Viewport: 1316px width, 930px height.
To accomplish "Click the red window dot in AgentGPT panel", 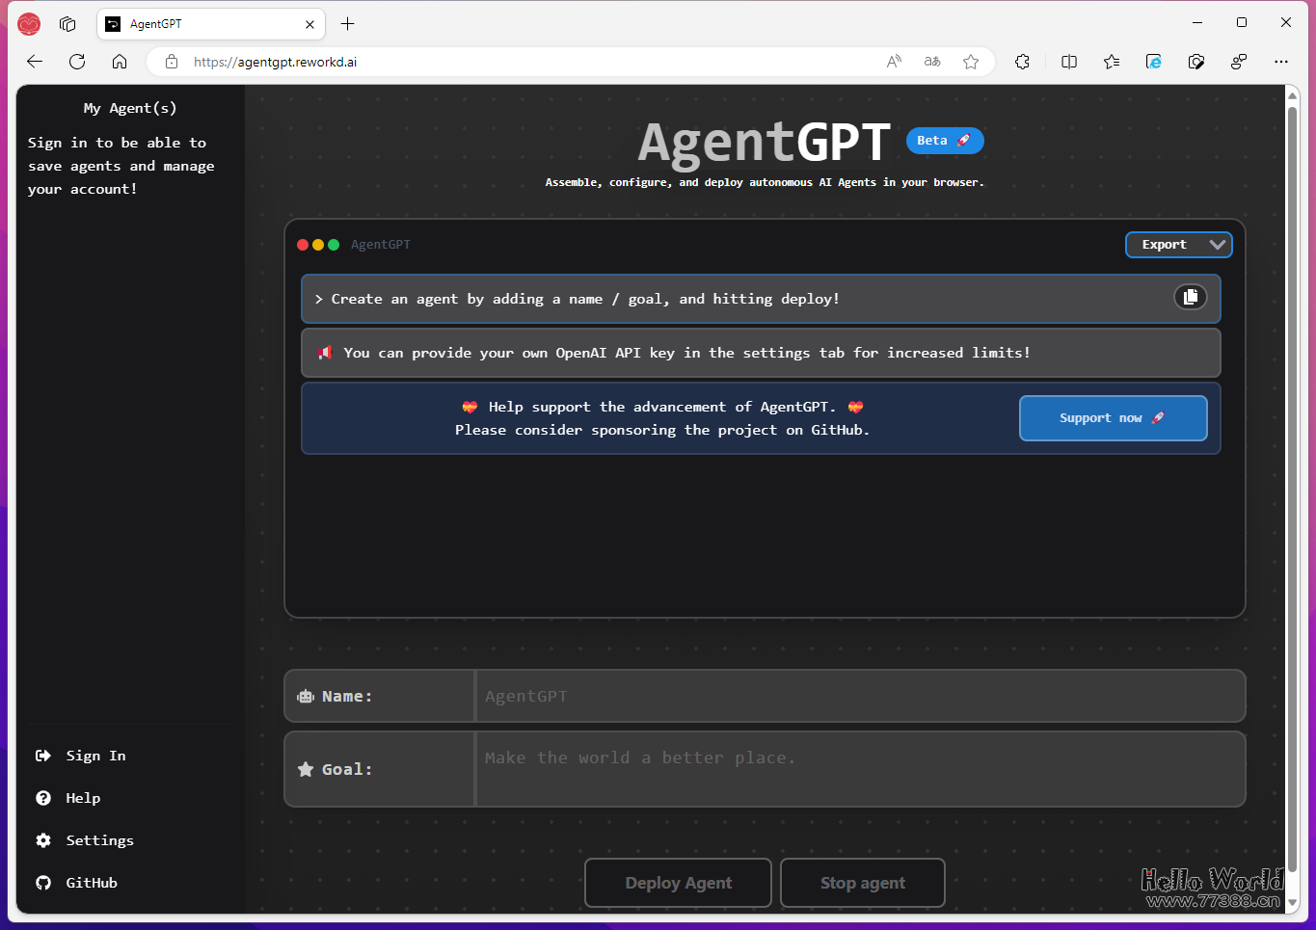I will (x=303, y=245).
